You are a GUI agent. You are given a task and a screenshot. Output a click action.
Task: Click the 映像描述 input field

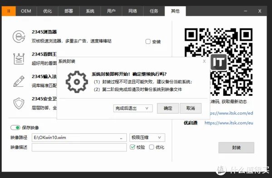79,147
